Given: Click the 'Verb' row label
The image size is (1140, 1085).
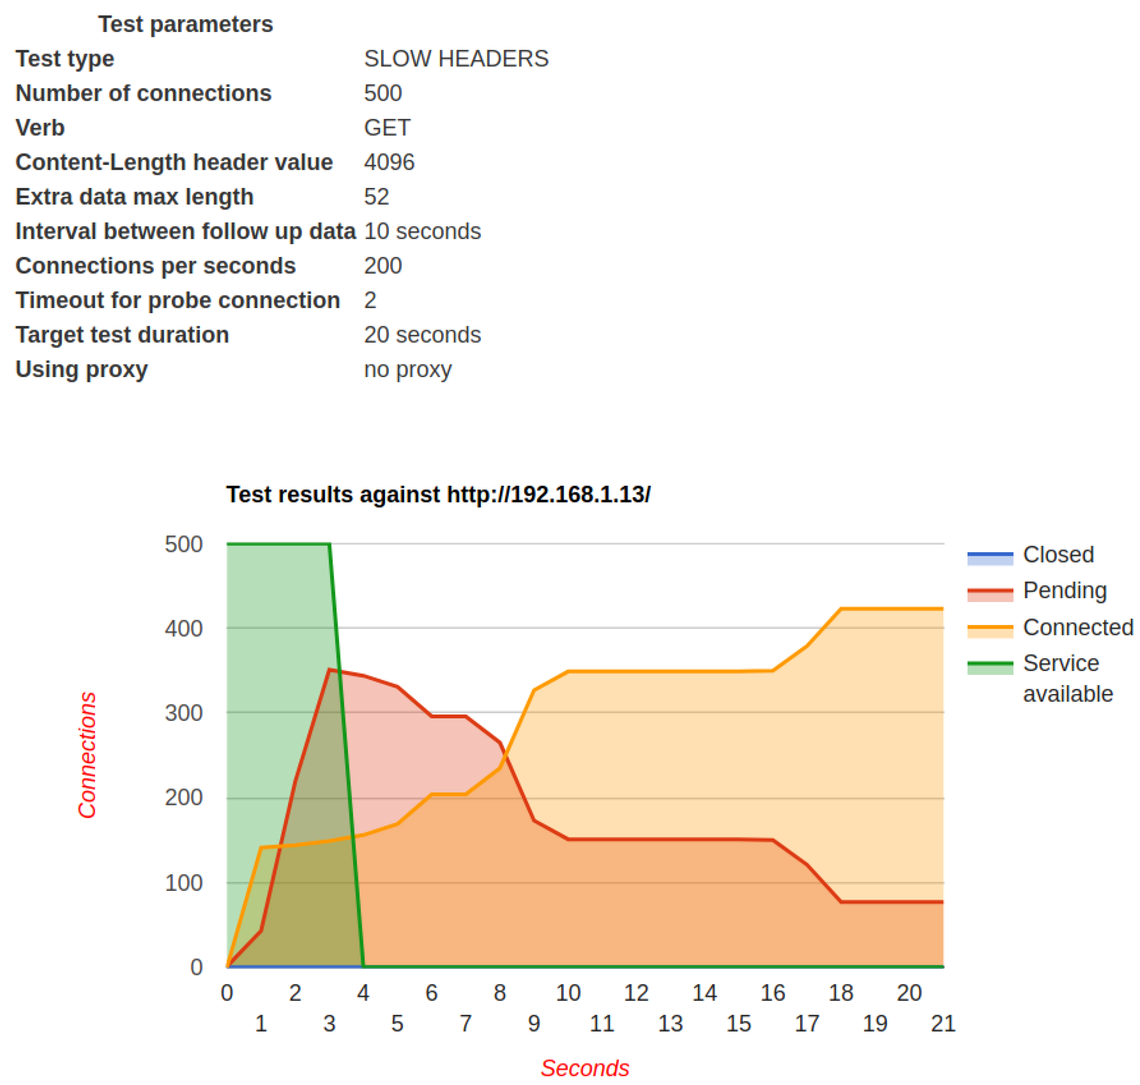Looking at the screenshot, I should pos(40,128).
